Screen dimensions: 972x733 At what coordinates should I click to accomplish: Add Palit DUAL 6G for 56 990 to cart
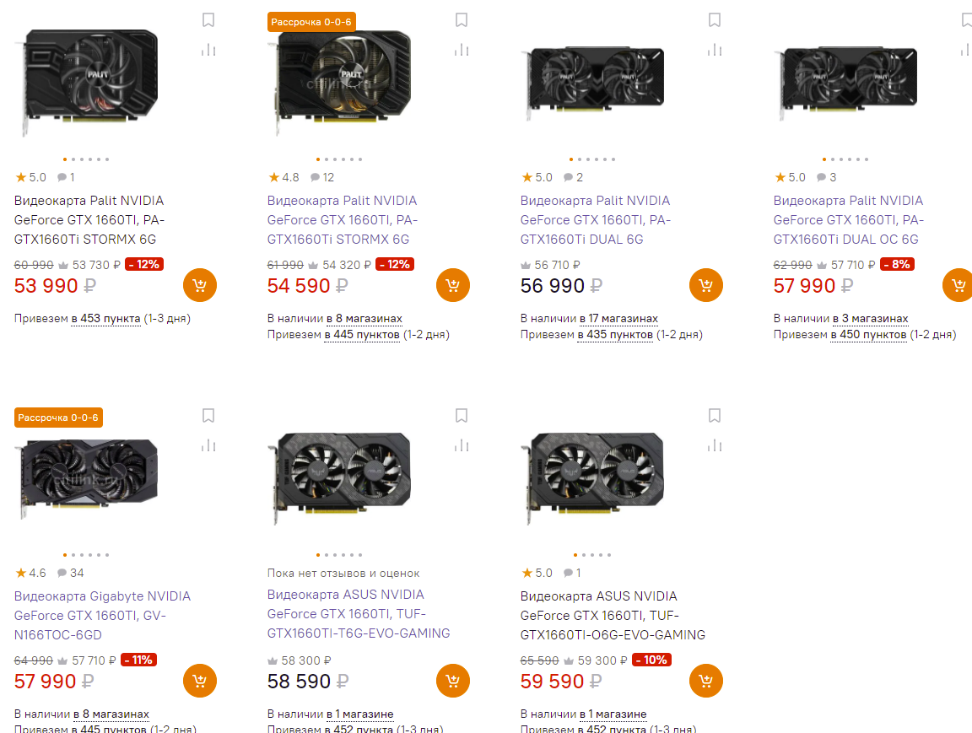click(x=706, y=285)
